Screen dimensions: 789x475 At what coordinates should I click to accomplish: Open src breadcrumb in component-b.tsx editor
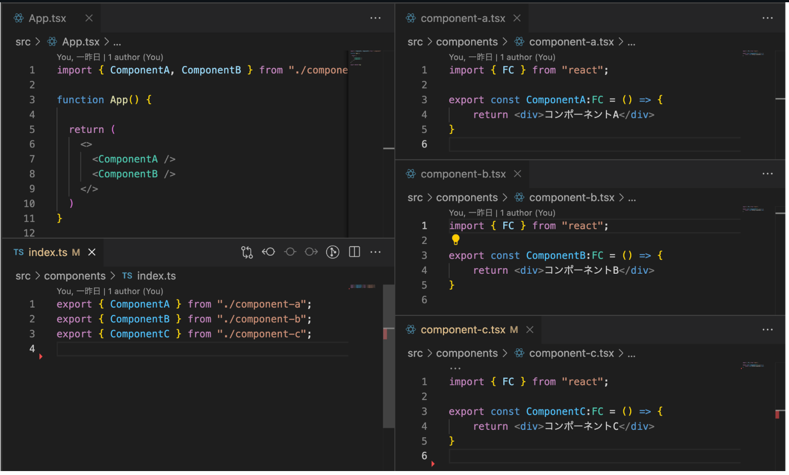coord(415,198)
